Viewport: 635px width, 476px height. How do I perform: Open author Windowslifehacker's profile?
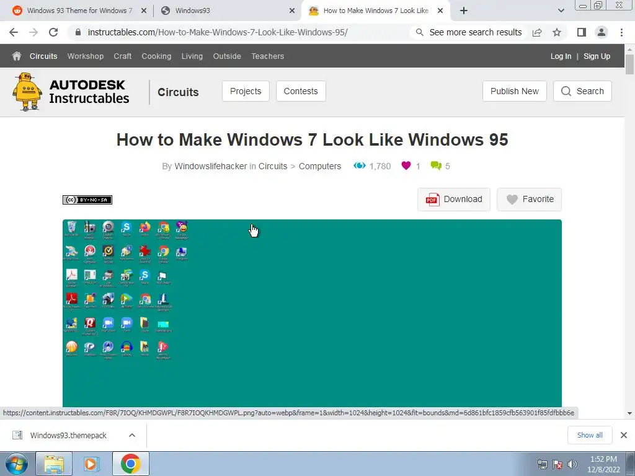211,166
